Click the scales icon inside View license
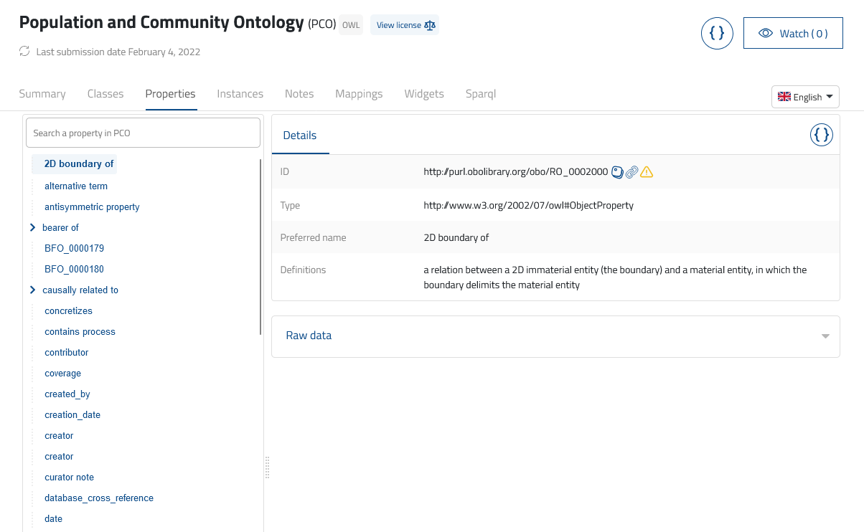The image size is (864, 532). tap(429, 24)
